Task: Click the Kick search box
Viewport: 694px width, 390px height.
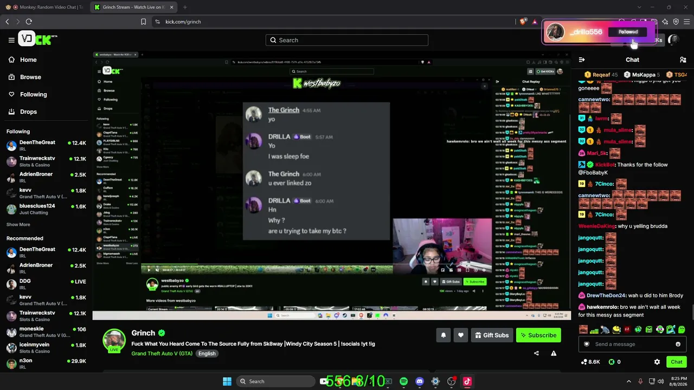Action: point(347,40)
